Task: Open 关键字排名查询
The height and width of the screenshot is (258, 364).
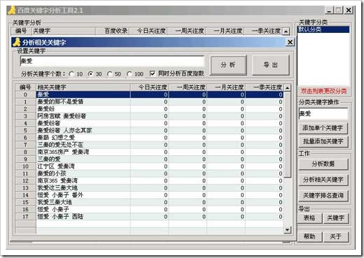Action: pos(323,195)
